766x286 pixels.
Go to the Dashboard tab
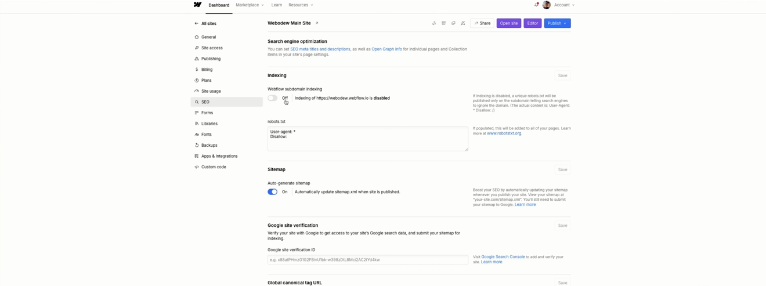[219, 5]
